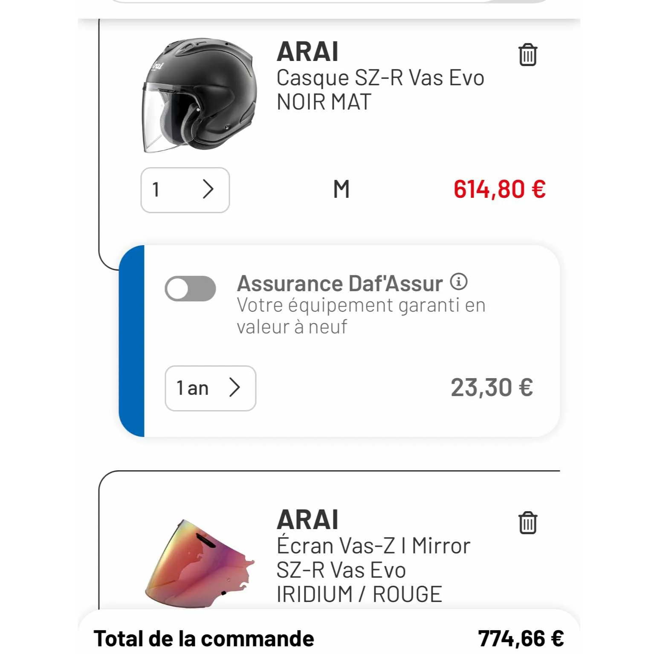Remove the Écran Vas-Z Mirror item
This screenshot has height=654, width=654.
point(527,522)
